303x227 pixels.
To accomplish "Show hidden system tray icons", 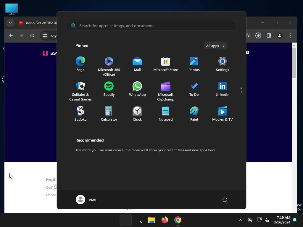I will 241,220.
